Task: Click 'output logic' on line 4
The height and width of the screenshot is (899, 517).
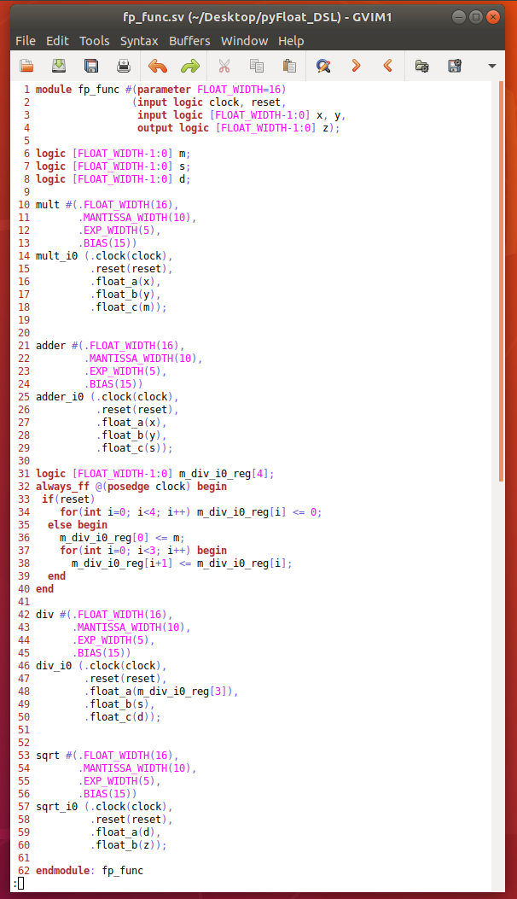Action: [173, 128]
